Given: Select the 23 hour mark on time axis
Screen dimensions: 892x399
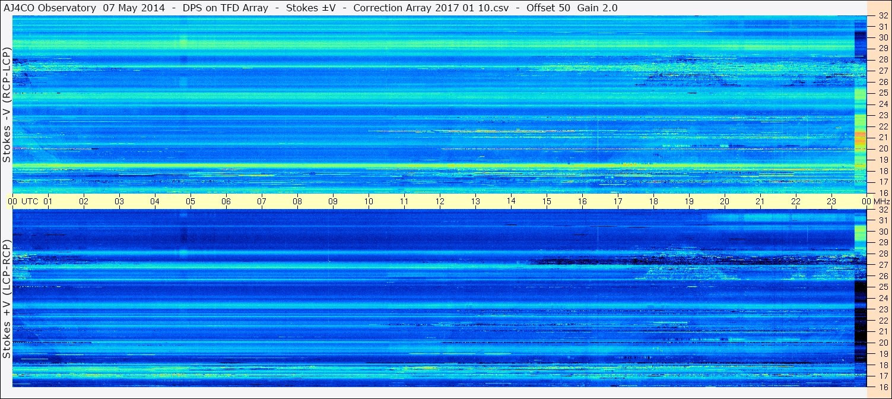Looking at the screenshot, I should [831, 201].
